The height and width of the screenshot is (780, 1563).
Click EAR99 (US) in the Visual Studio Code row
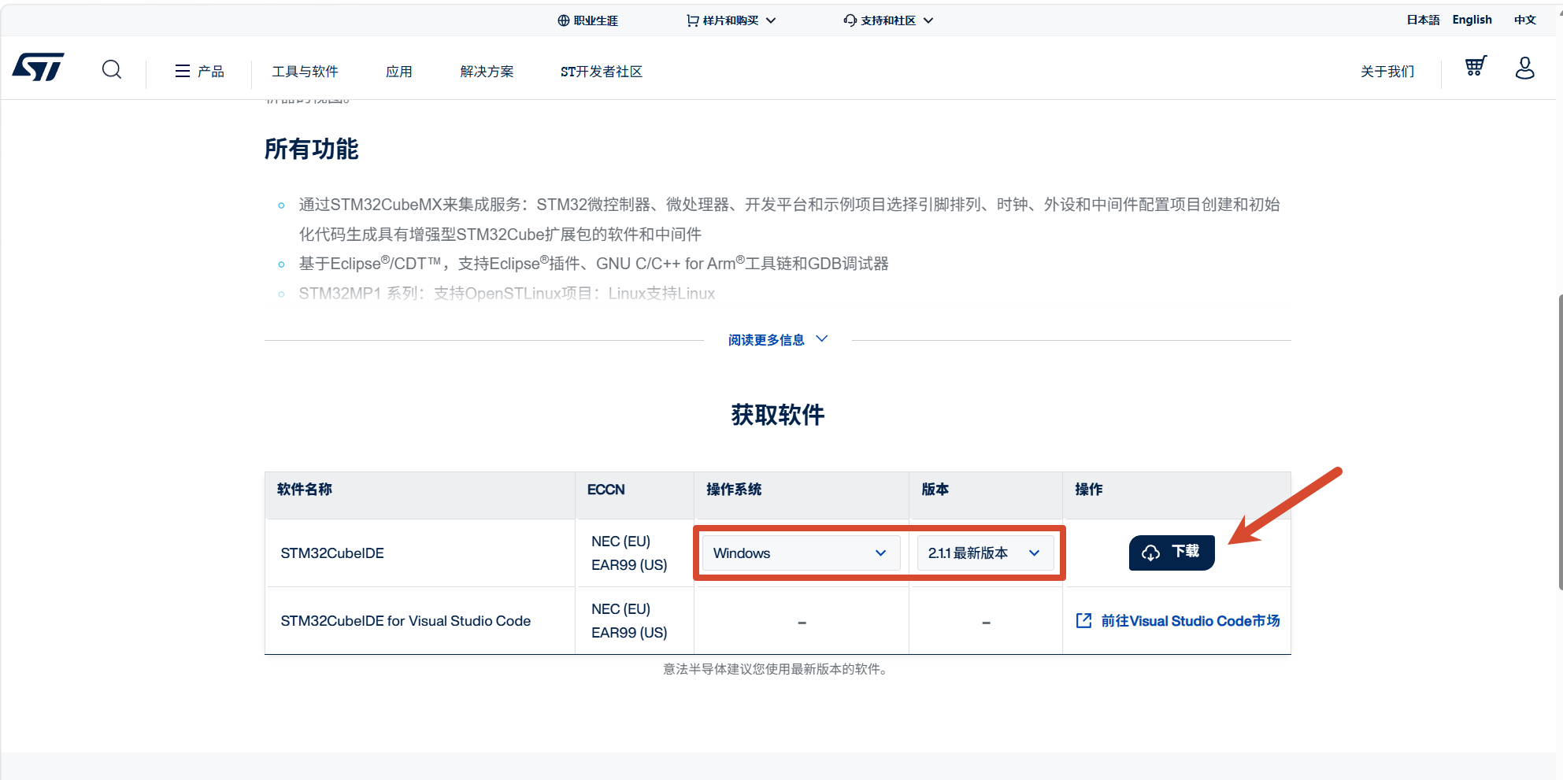(x=629, y=632)
